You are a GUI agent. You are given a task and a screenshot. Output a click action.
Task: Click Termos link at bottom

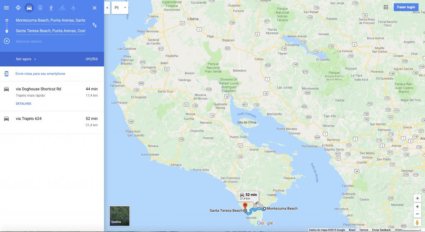(364, 230)
